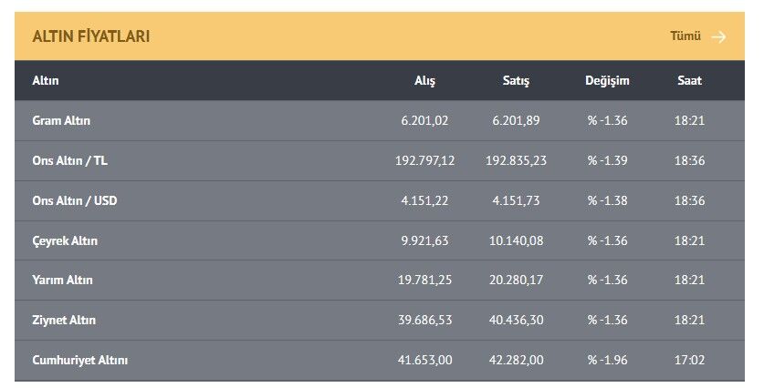Open the Cumhuriyet Altını entry

(x=380, y=361)
